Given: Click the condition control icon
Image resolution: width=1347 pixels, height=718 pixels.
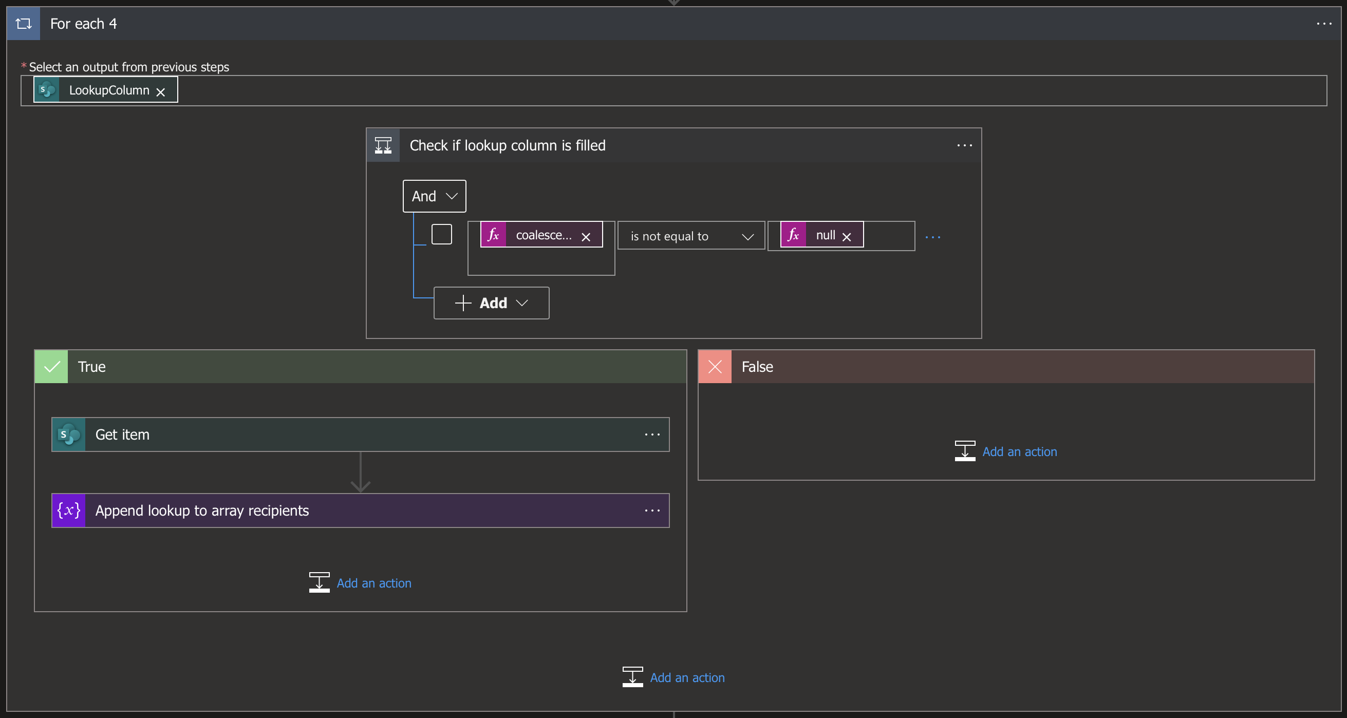Looking at the screenshot, I should [383, 145].
